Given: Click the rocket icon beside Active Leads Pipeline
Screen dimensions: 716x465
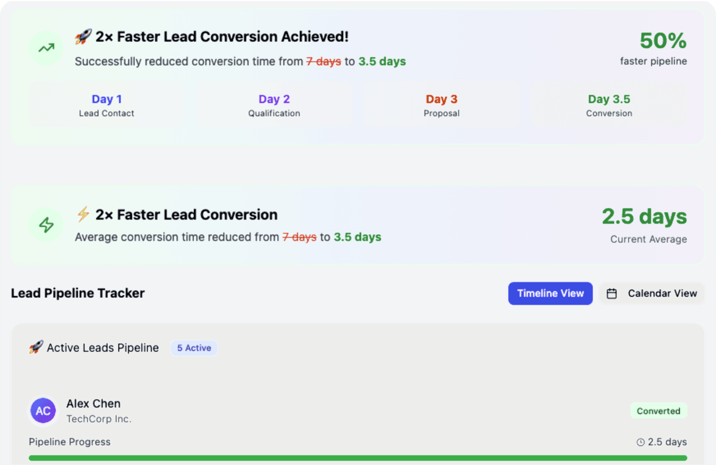Looking at the screenshot, I should (35, 347).
